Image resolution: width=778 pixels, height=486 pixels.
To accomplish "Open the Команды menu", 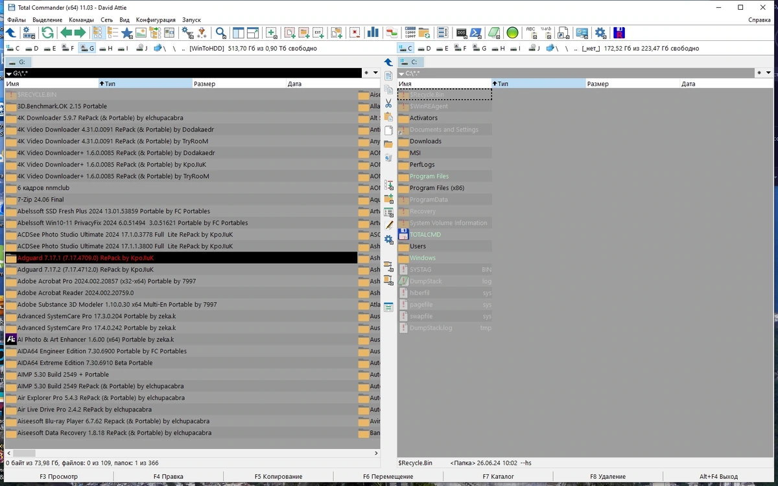I will click(81, 19).
